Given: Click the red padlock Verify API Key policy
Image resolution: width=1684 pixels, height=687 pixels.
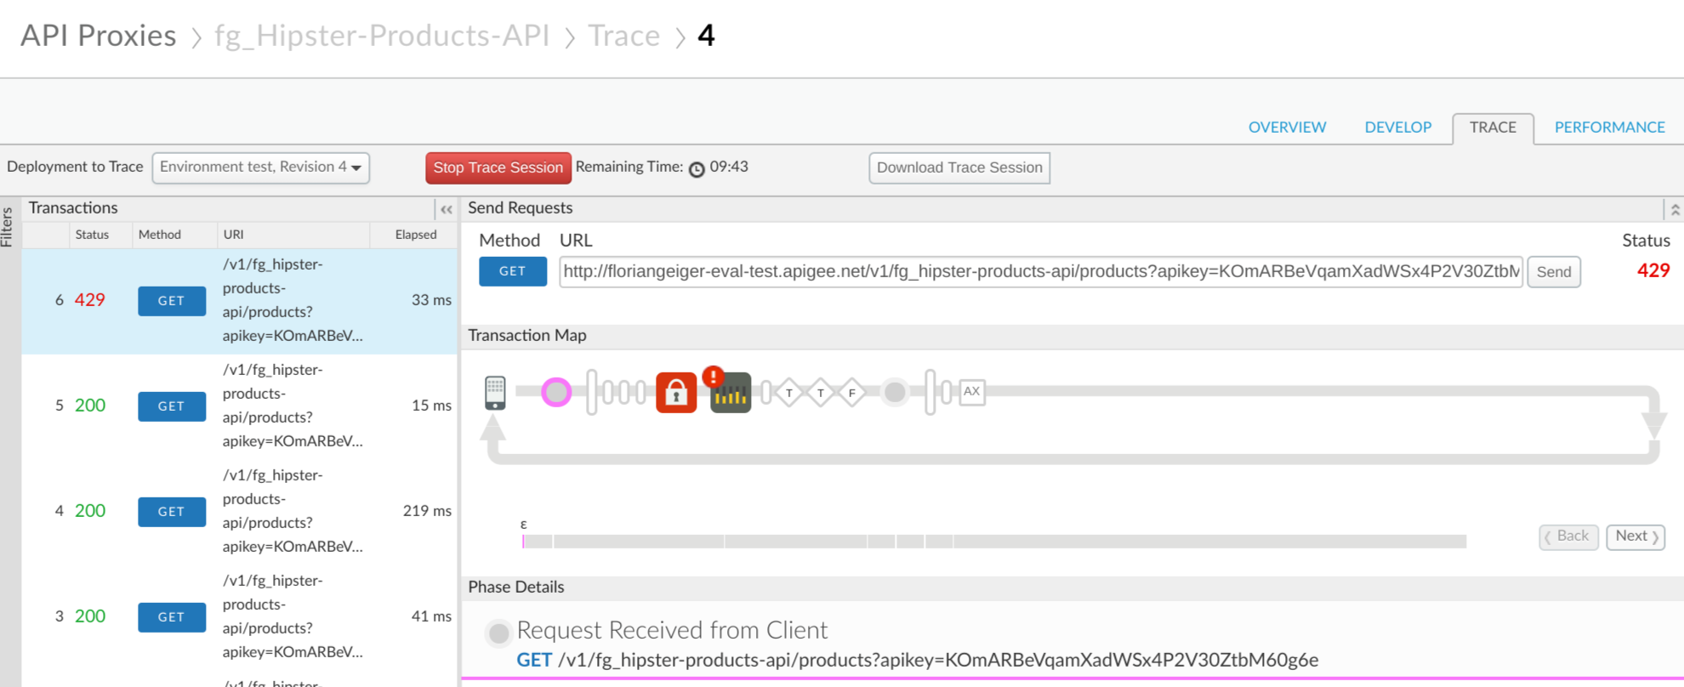Looking at the screenshot, I should [x=676, y=392].
